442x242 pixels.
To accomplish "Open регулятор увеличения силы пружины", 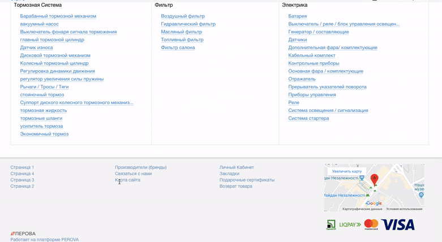I will [62, 79].
